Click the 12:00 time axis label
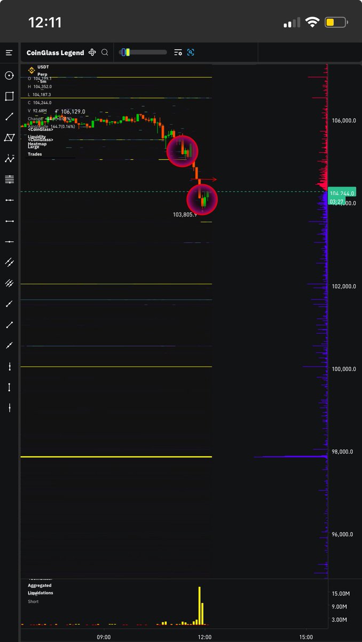Screen dimensions: 362x642 (204, 637)
